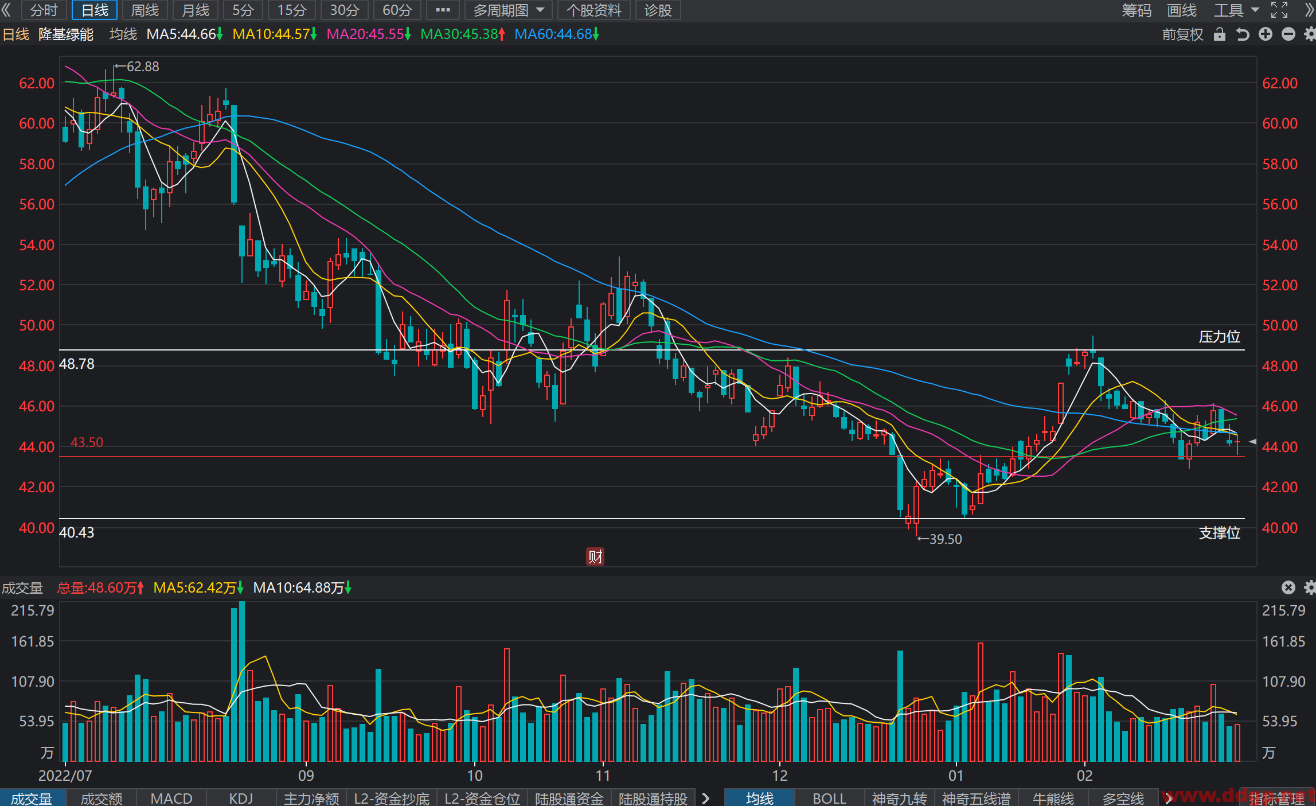Screen dimensions: 1316x806
Task: Navigate back with the left double-chevron
Action: [7, 10]
